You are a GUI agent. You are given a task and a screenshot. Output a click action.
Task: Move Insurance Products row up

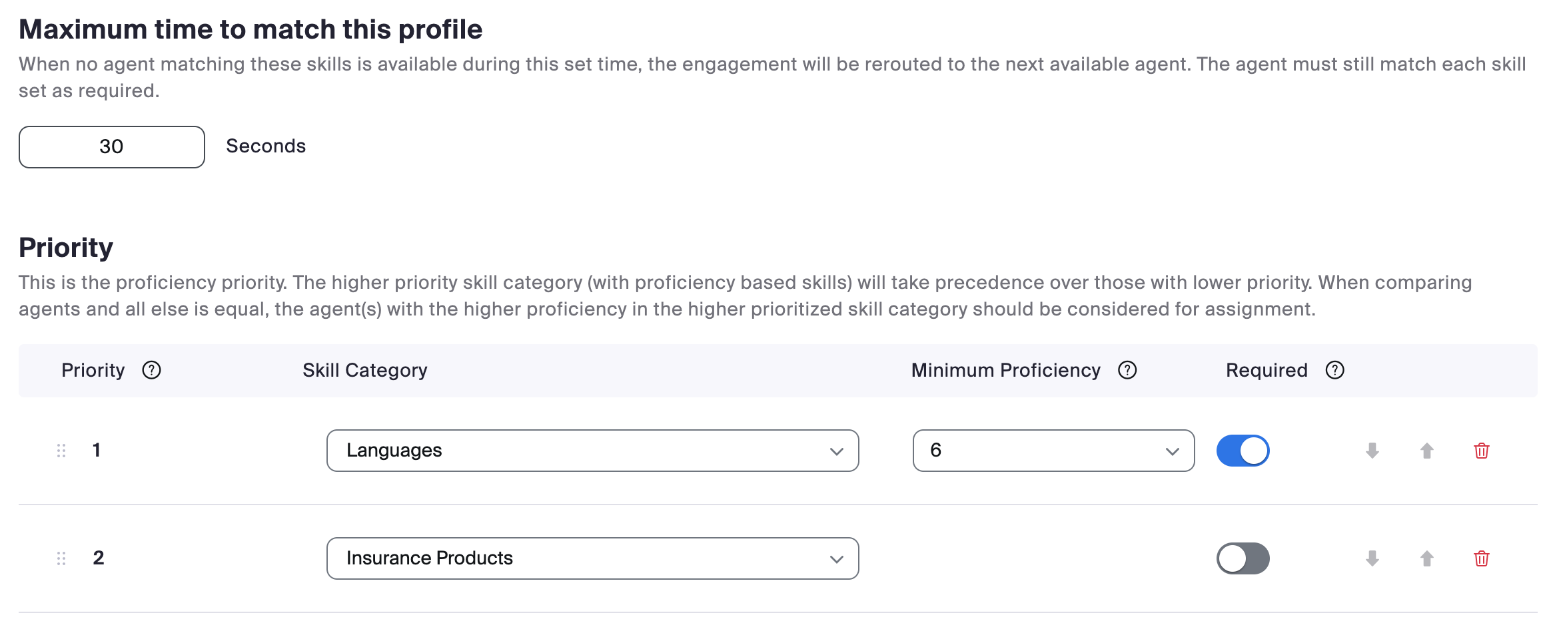(1426, 558)
